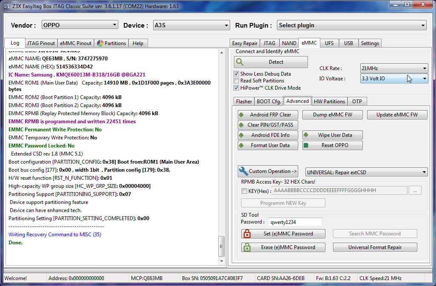Click the SD Tool Password input field

point(295,222)
